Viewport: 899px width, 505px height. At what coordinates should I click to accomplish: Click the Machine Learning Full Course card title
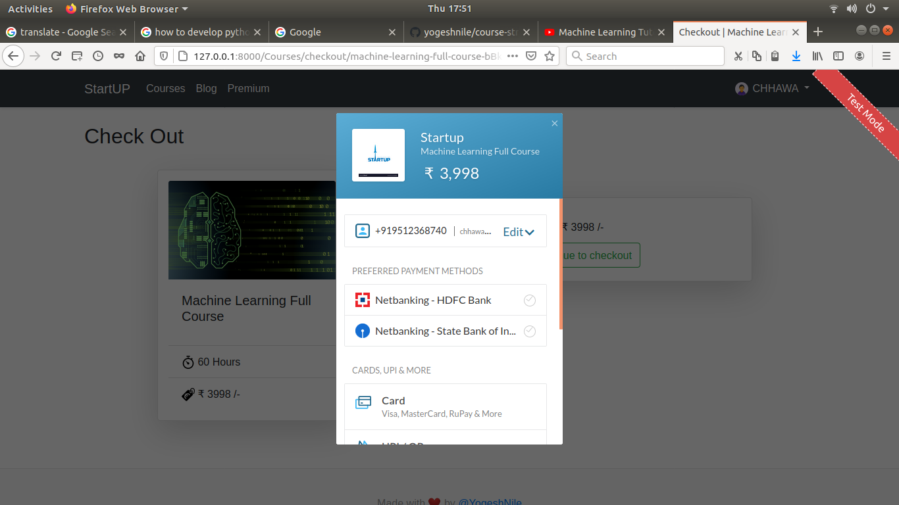click(x=246, y=308)
